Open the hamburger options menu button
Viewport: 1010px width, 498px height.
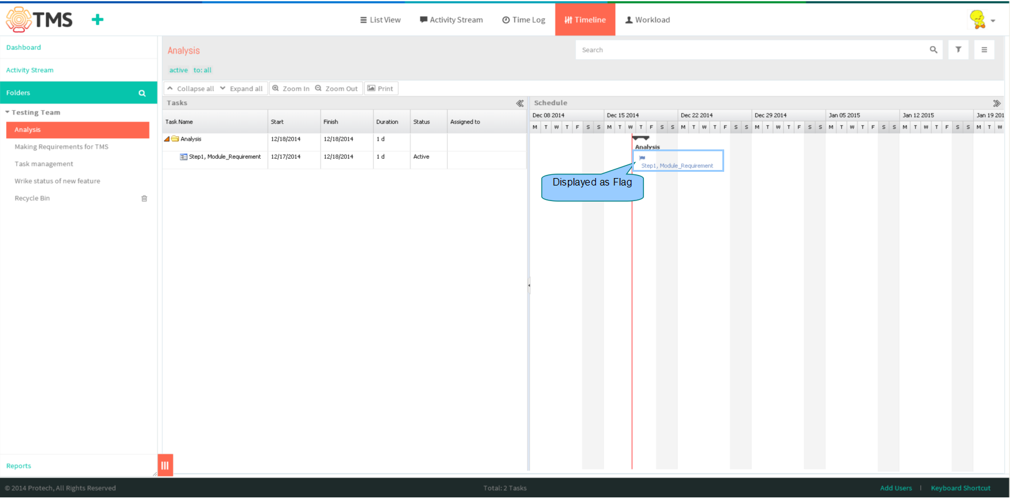[984, 50]
